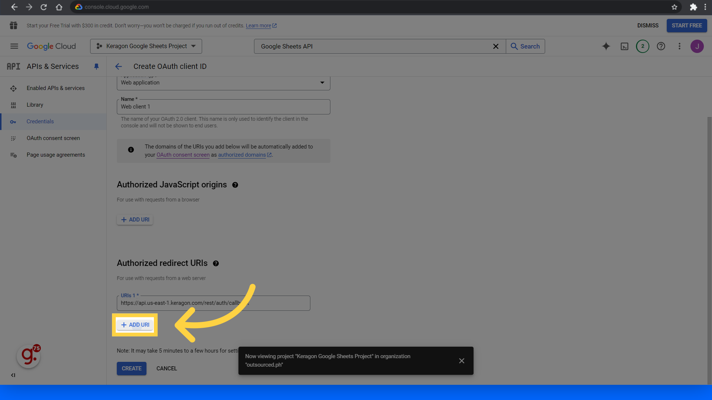Open the Gemini sparkle assistant icon
The height and width of the screenshot is (400, 712).
point(606,46)
